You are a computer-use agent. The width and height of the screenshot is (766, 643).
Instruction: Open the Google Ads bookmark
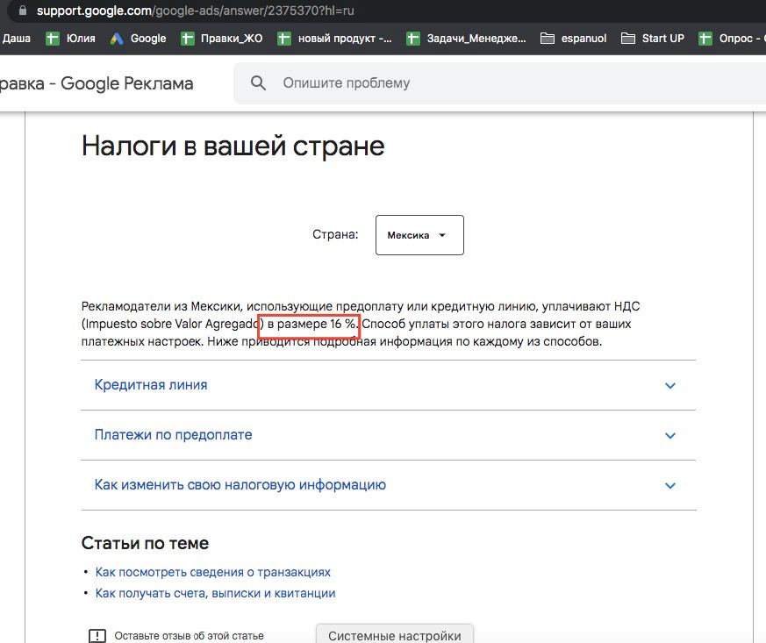tap(139, 39)
